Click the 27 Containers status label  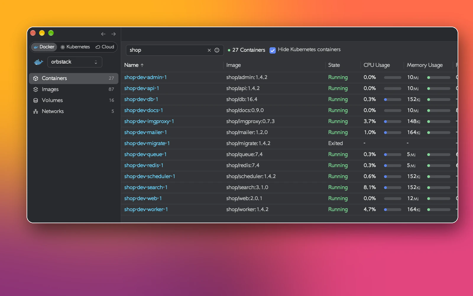click(x=247, y=50)
